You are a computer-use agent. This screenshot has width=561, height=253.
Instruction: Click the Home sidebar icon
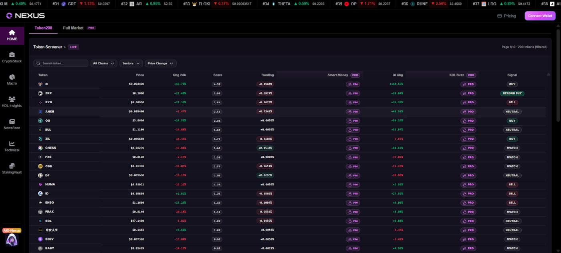[12, 35]
